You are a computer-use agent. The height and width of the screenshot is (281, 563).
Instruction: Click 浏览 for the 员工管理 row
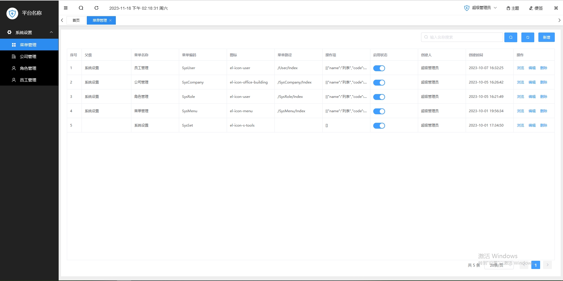click(x=520, y=68)
